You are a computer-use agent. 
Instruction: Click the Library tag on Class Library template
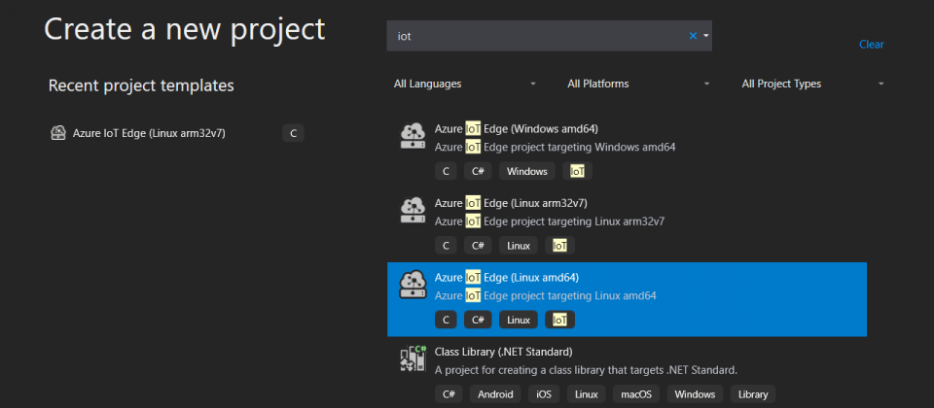pyautogui.click(x=753, y=393)
